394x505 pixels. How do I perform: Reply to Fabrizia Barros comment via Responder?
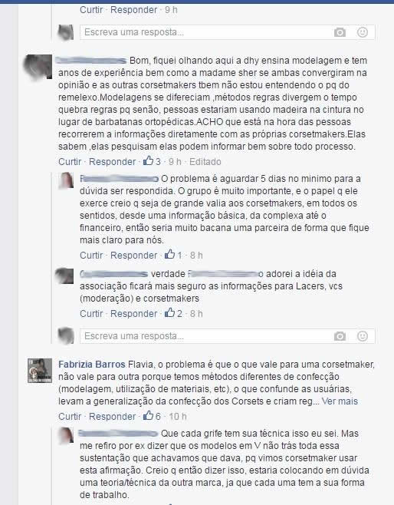pos(112,417)
